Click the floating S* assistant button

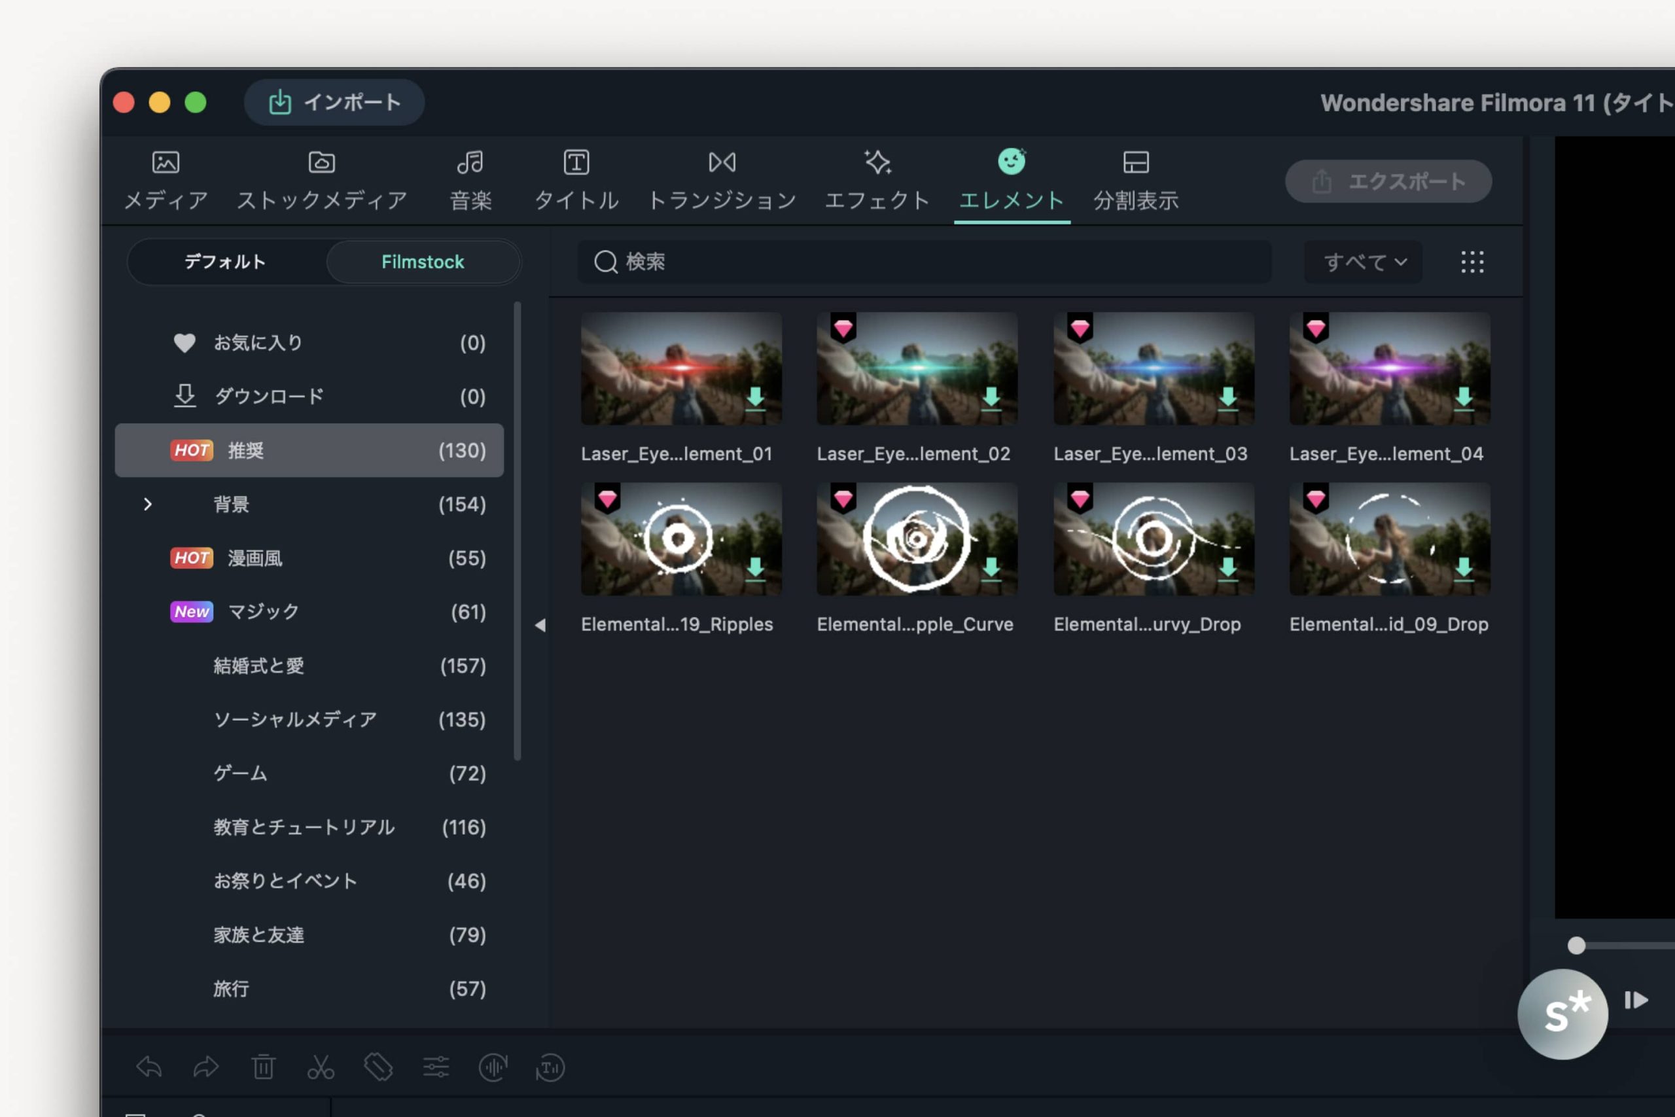(x=1562, y=1014)
